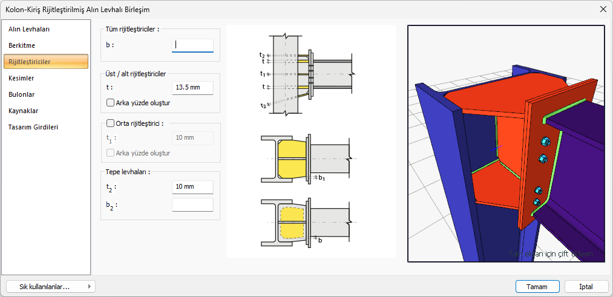
Task: Switch to Tasarım Girdileri section
Action: click(33, 127)
